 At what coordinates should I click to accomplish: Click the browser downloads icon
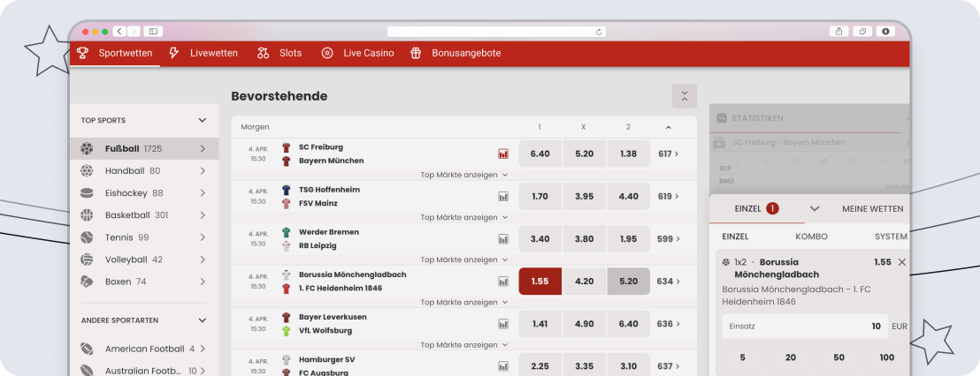pos(885,31)
